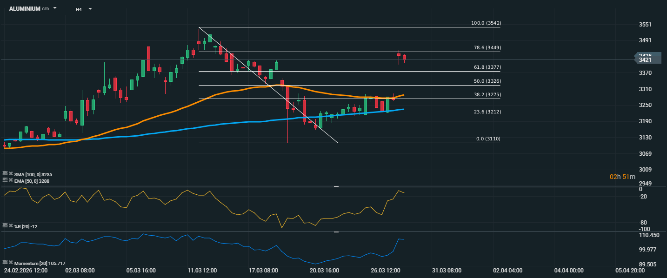This screenshot has height=278, width=667.
Task: Delete the %R [20] indicator panel
Action: point(10,225)
